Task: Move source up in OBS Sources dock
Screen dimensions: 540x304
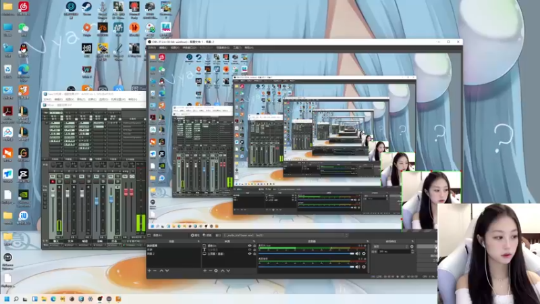Action: (223, 271)
